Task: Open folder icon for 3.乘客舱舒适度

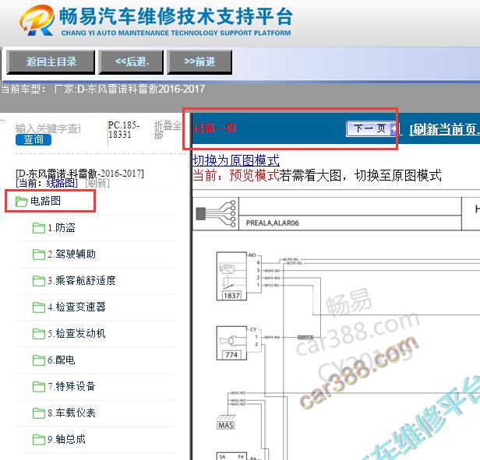Action: click(39, 281)
